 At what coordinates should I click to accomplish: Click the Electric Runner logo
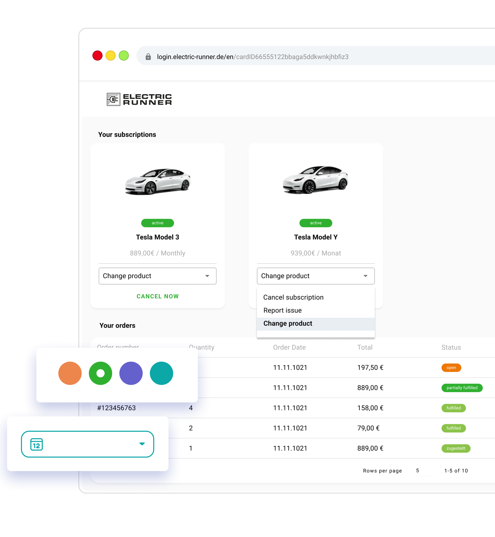coord(139,99)
